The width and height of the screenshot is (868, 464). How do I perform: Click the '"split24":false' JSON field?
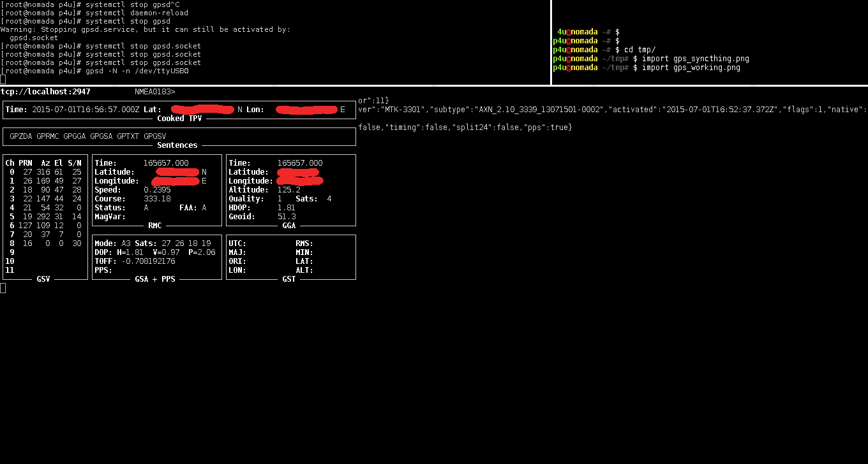click(488, 127)
